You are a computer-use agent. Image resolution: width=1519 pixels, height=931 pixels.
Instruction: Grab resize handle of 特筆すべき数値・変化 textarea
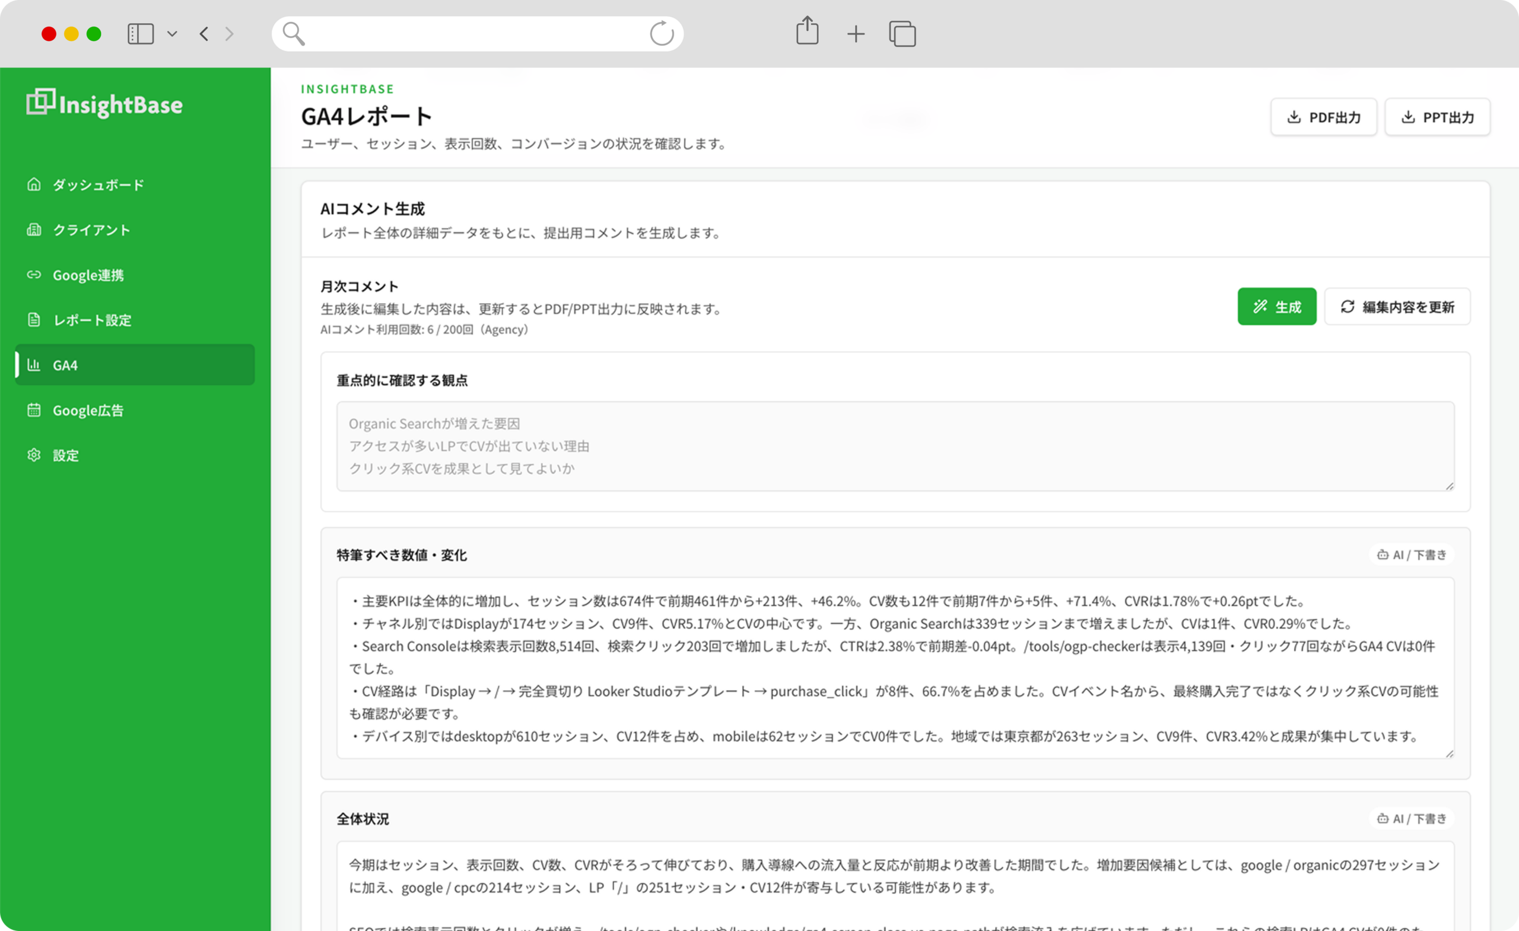[1450, 754]
